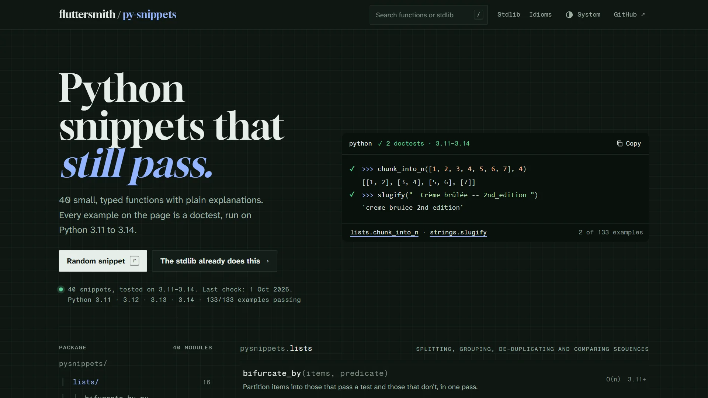The width and height of the screenshot is (708, 398).
Task: Click the PACKAGE sidebar heading
Action: (x=73, y=348)
